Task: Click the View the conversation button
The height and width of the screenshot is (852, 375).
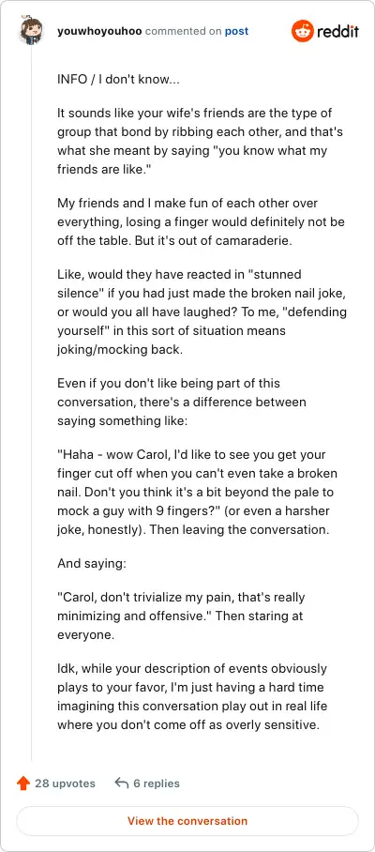Action: (x=187, y=820)
